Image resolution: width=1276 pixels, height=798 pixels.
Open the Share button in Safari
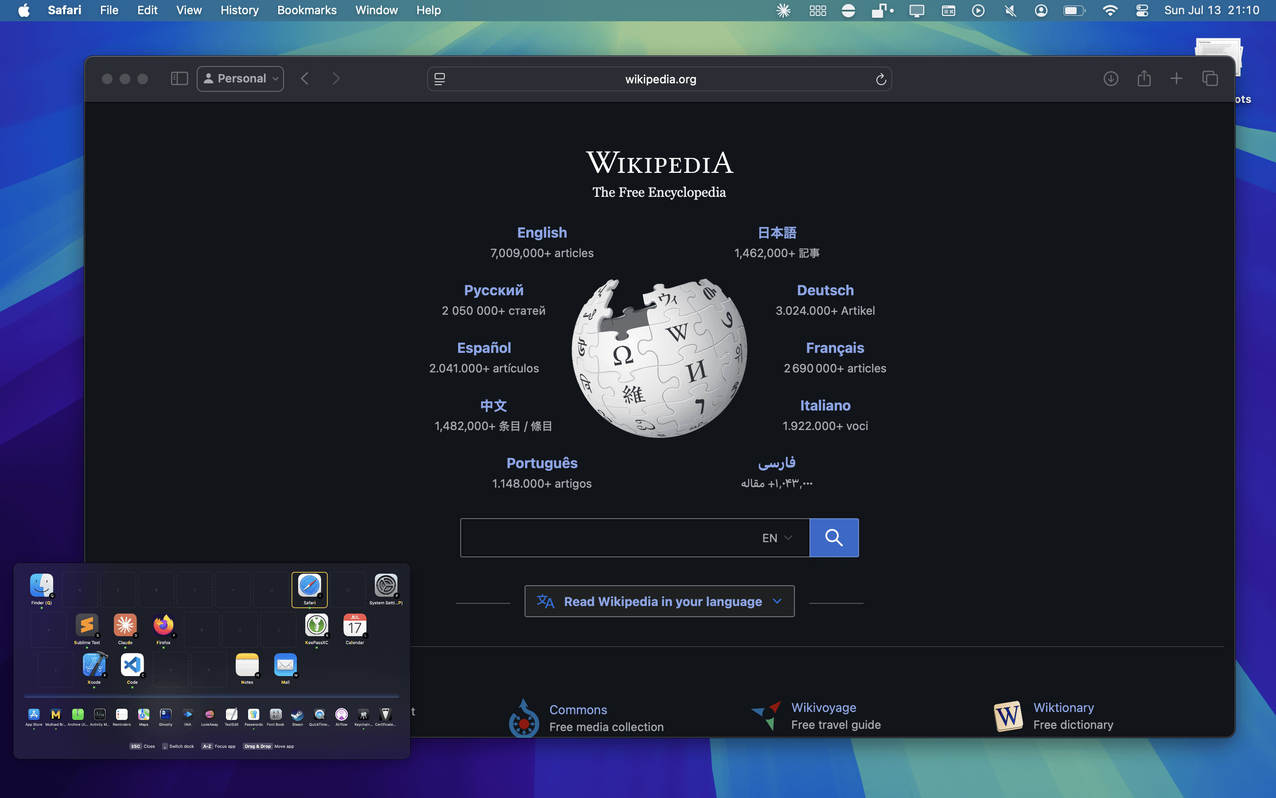pyautogui.click(x=1144, y=78)
